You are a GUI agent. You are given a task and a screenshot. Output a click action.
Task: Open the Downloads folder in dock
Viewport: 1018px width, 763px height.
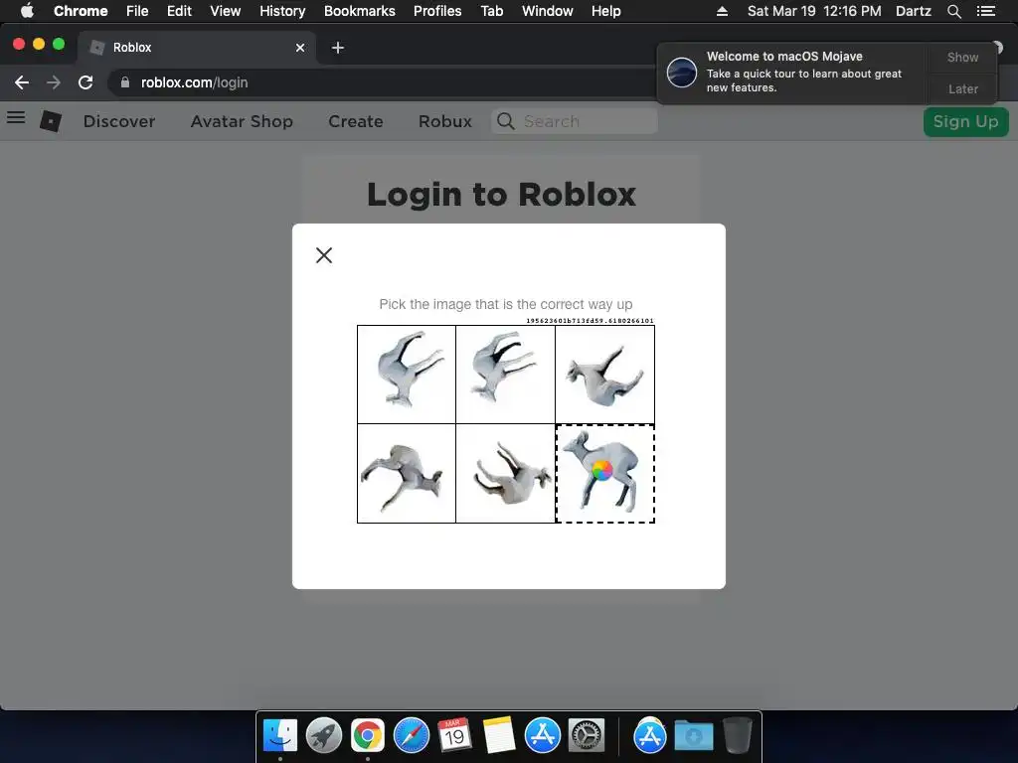(693, 736)
